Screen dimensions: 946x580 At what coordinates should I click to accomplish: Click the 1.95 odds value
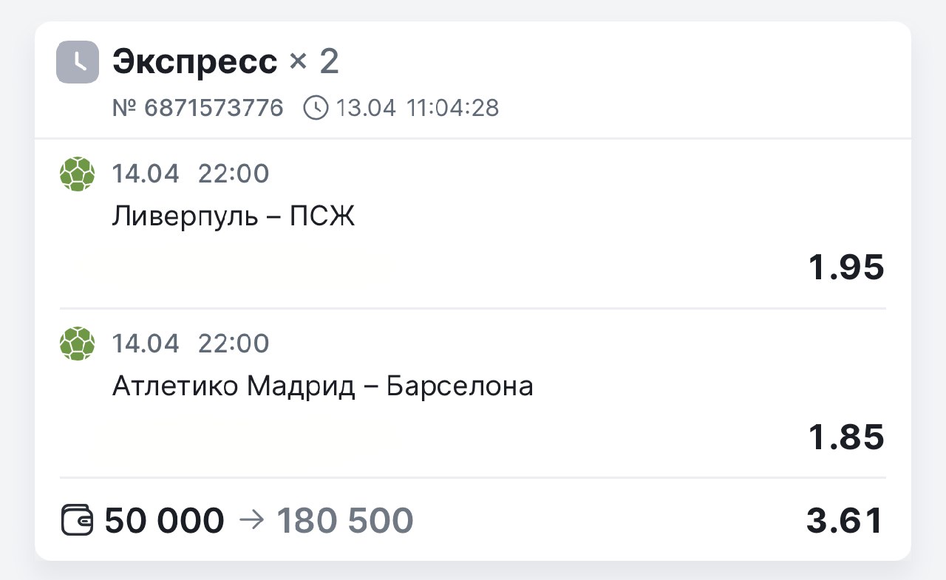(846, 267)
